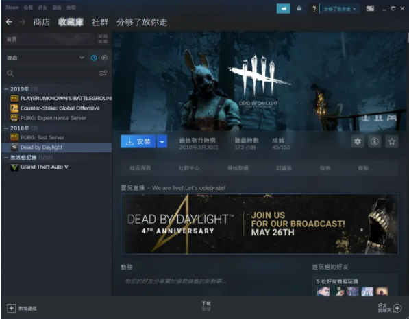Open the 商店頁面 link
Viewport: 409px width, 319px height.
tap(140, 168)
